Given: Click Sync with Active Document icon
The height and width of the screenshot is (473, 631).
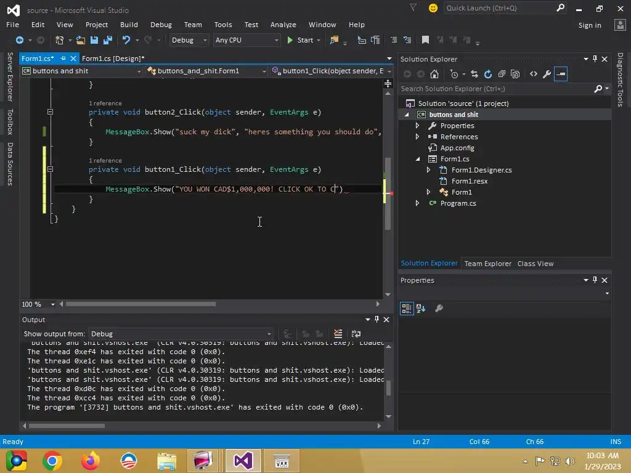Looking at the screenshot, I should pos(474,74).
